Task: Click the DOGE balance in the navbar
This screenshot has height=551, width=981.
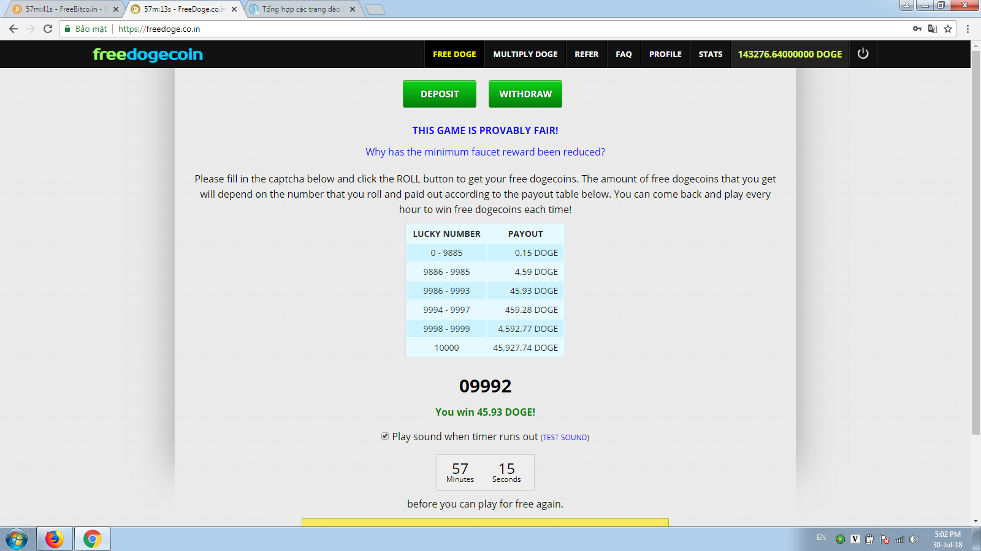Action: (790, 54)
